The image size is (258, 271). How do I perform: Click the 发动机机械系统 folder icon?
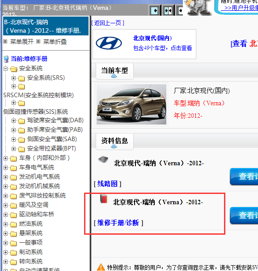pos(13,187)
